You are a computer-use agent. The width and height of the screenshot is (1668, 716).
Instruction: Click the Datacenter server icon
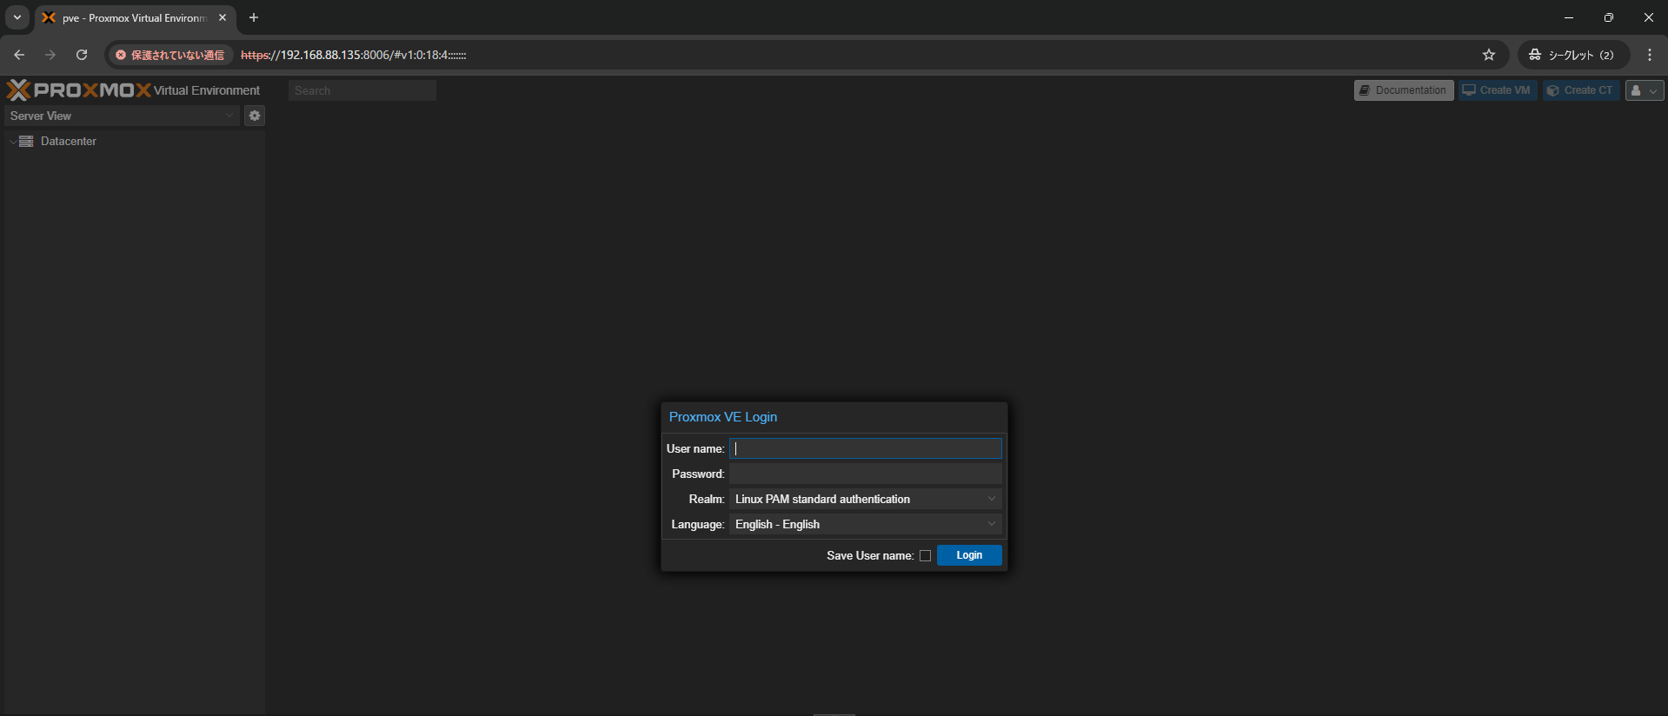(26, 141)
